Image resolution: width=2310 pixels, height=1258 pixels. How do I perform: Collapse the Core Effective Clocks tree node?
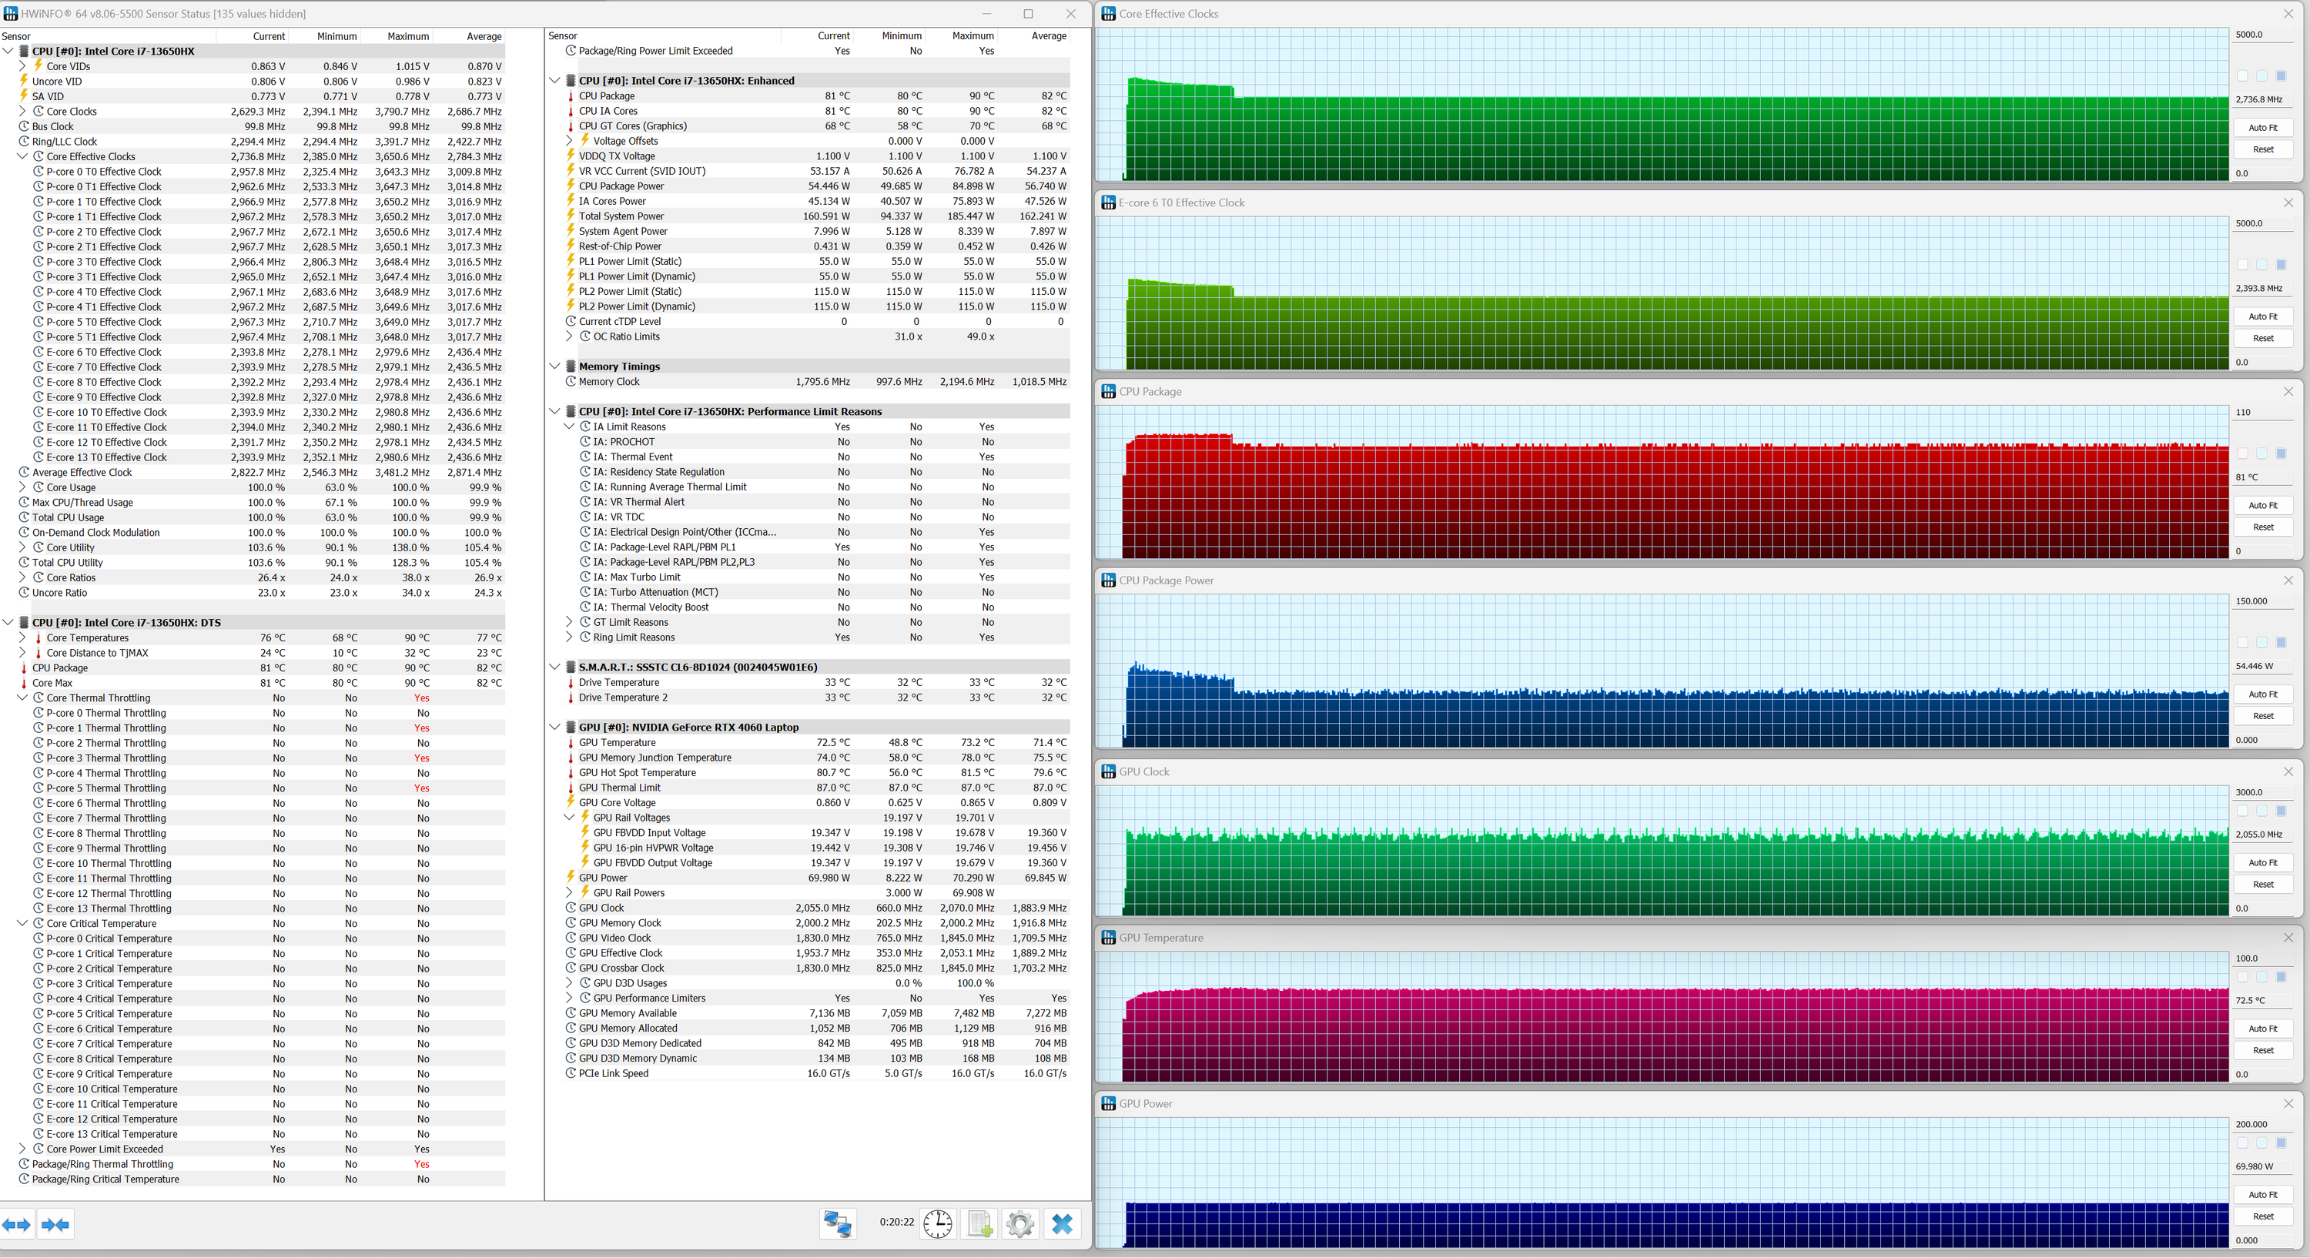22,156
